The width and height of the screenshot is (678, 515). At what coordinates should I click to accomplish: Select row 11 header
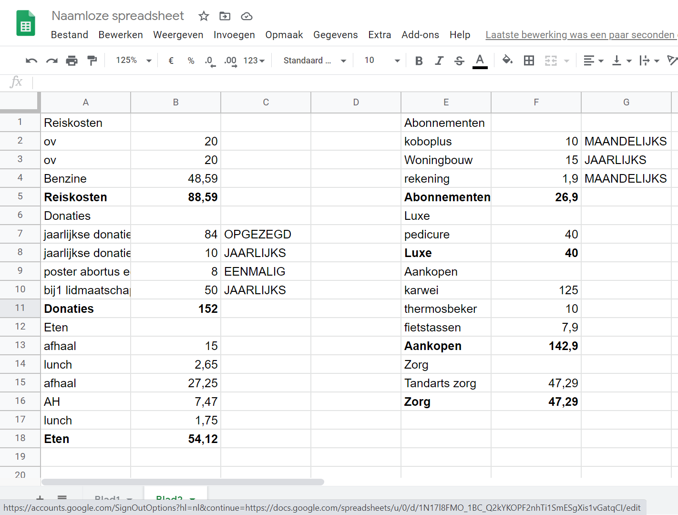[20, 308]
